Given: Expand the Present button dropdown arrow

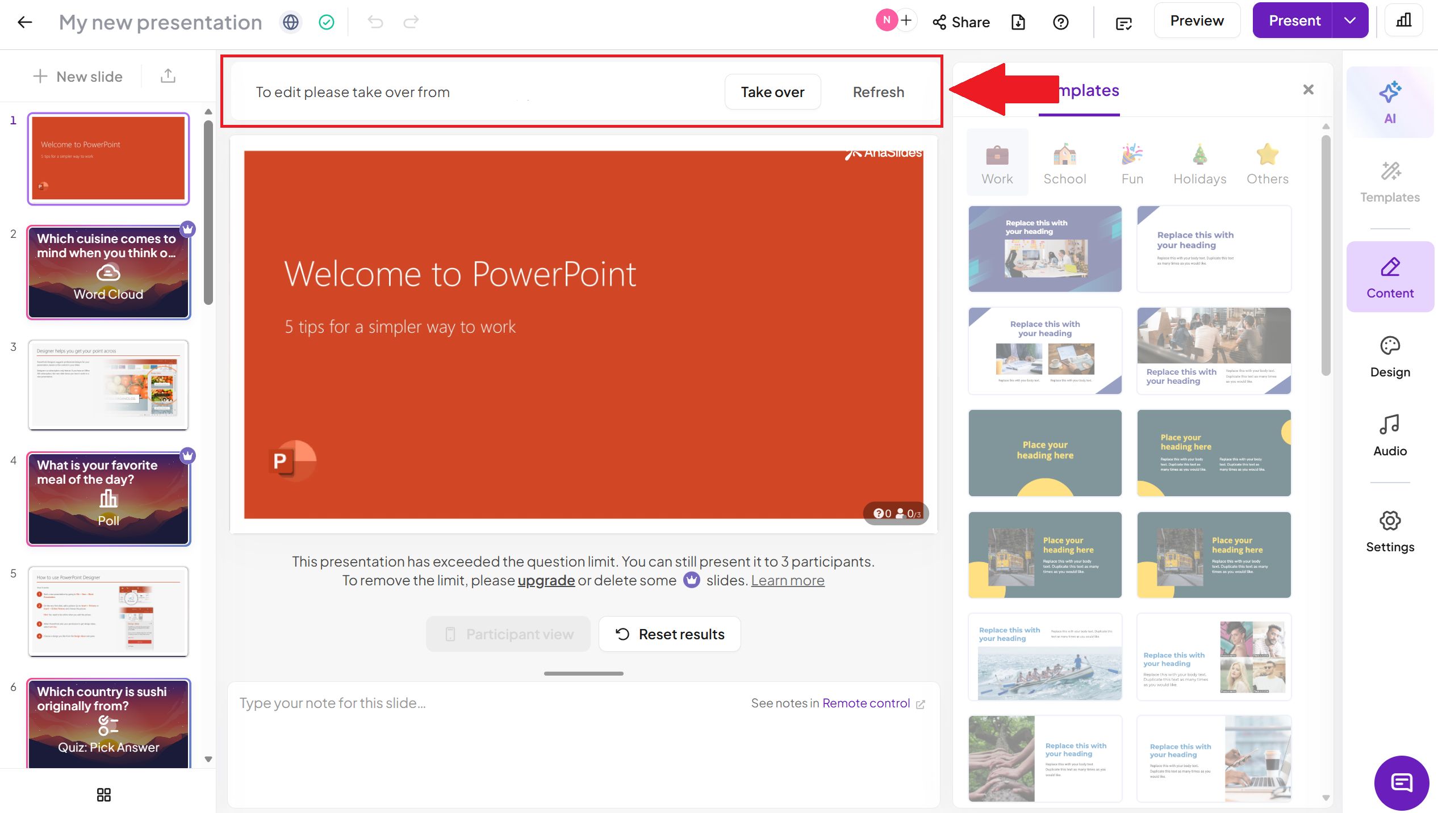Looking at the screenshot, I should point(1350,21).
